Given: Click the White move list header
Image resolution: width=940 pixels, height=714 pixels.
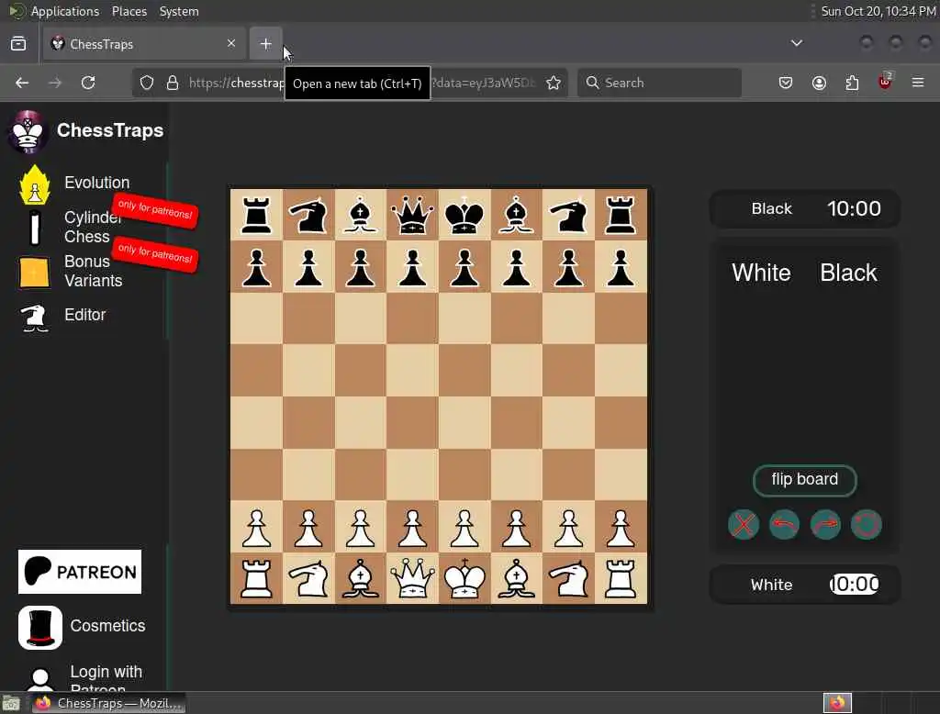Looking at the screenshot, I should coord(761,273).
